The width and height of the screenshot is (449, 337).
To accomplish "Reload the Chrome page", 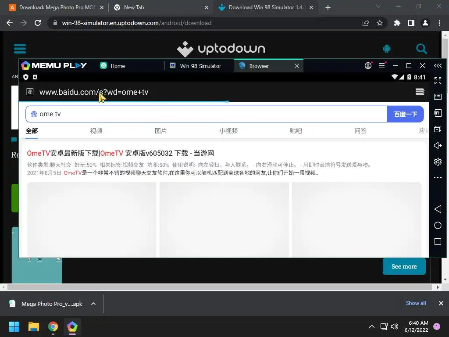I will pos(38,23).
